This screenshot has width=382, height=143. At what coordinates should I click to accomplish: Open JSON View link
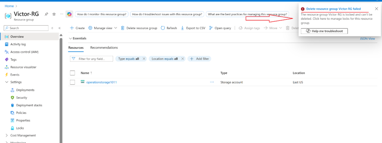367,39
